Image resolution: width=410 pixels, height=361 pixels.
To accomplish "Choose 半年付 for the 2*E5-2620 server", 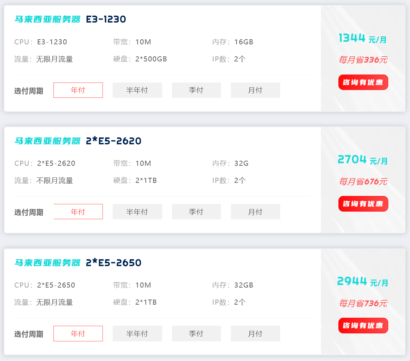I will (x=137, y=212).
